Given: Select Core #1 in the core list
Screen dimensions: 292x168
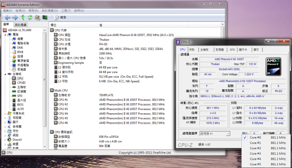Looking at the screenshot, I should 266,143.
